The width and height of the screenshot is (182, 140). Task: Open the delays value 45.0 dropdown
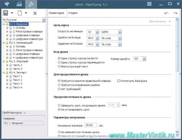97,44
